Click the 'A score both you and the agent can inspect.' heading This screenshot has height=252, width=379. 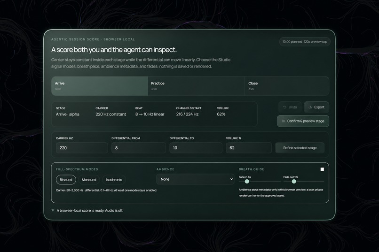coord(114,50)
